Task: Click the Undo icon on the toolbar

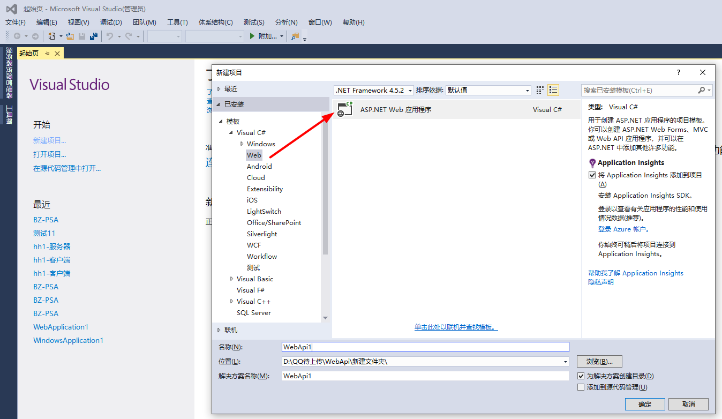Action: pos(110,36)
